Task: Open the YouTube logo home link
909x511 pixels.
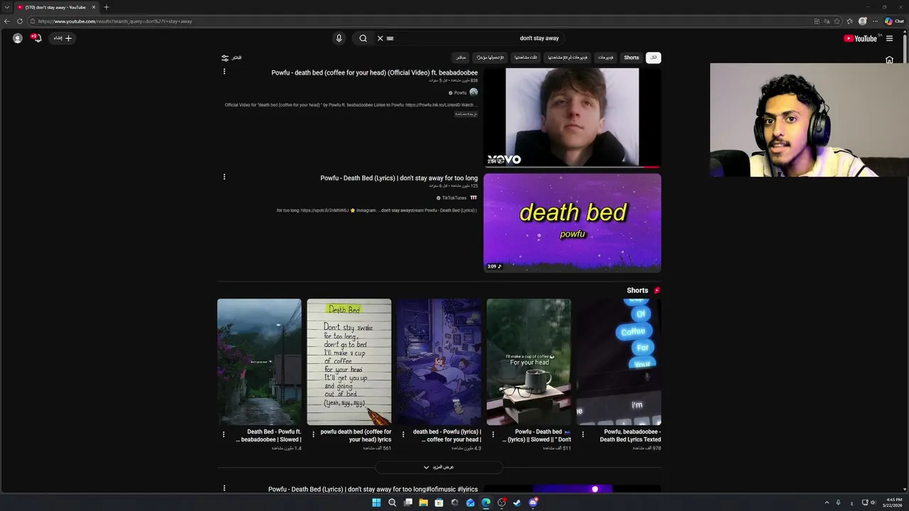Action: coord(860,38)
